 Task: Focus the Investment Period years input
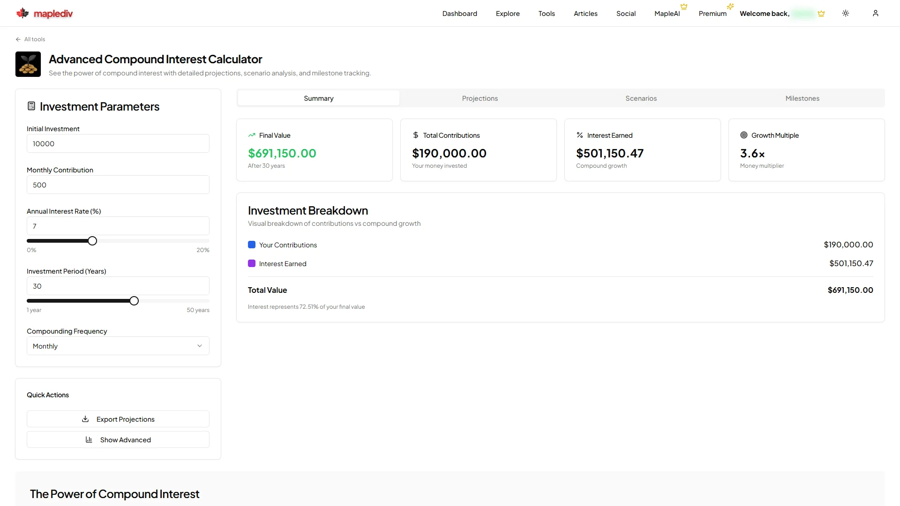(x=118, y=286)
